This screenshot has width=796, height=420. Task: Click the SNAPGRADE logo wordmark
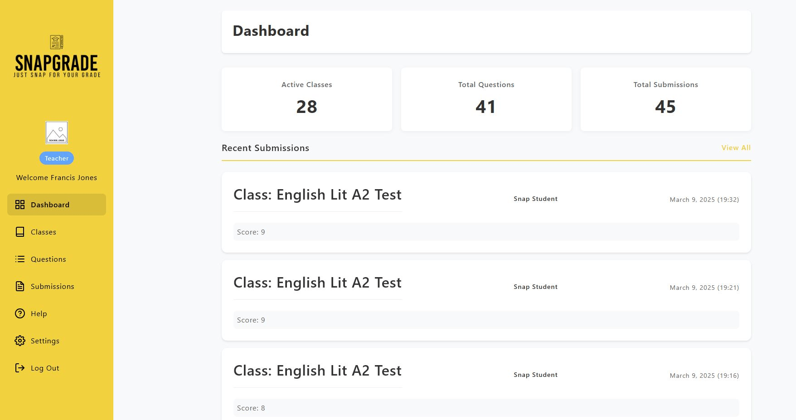click(57, 63)
